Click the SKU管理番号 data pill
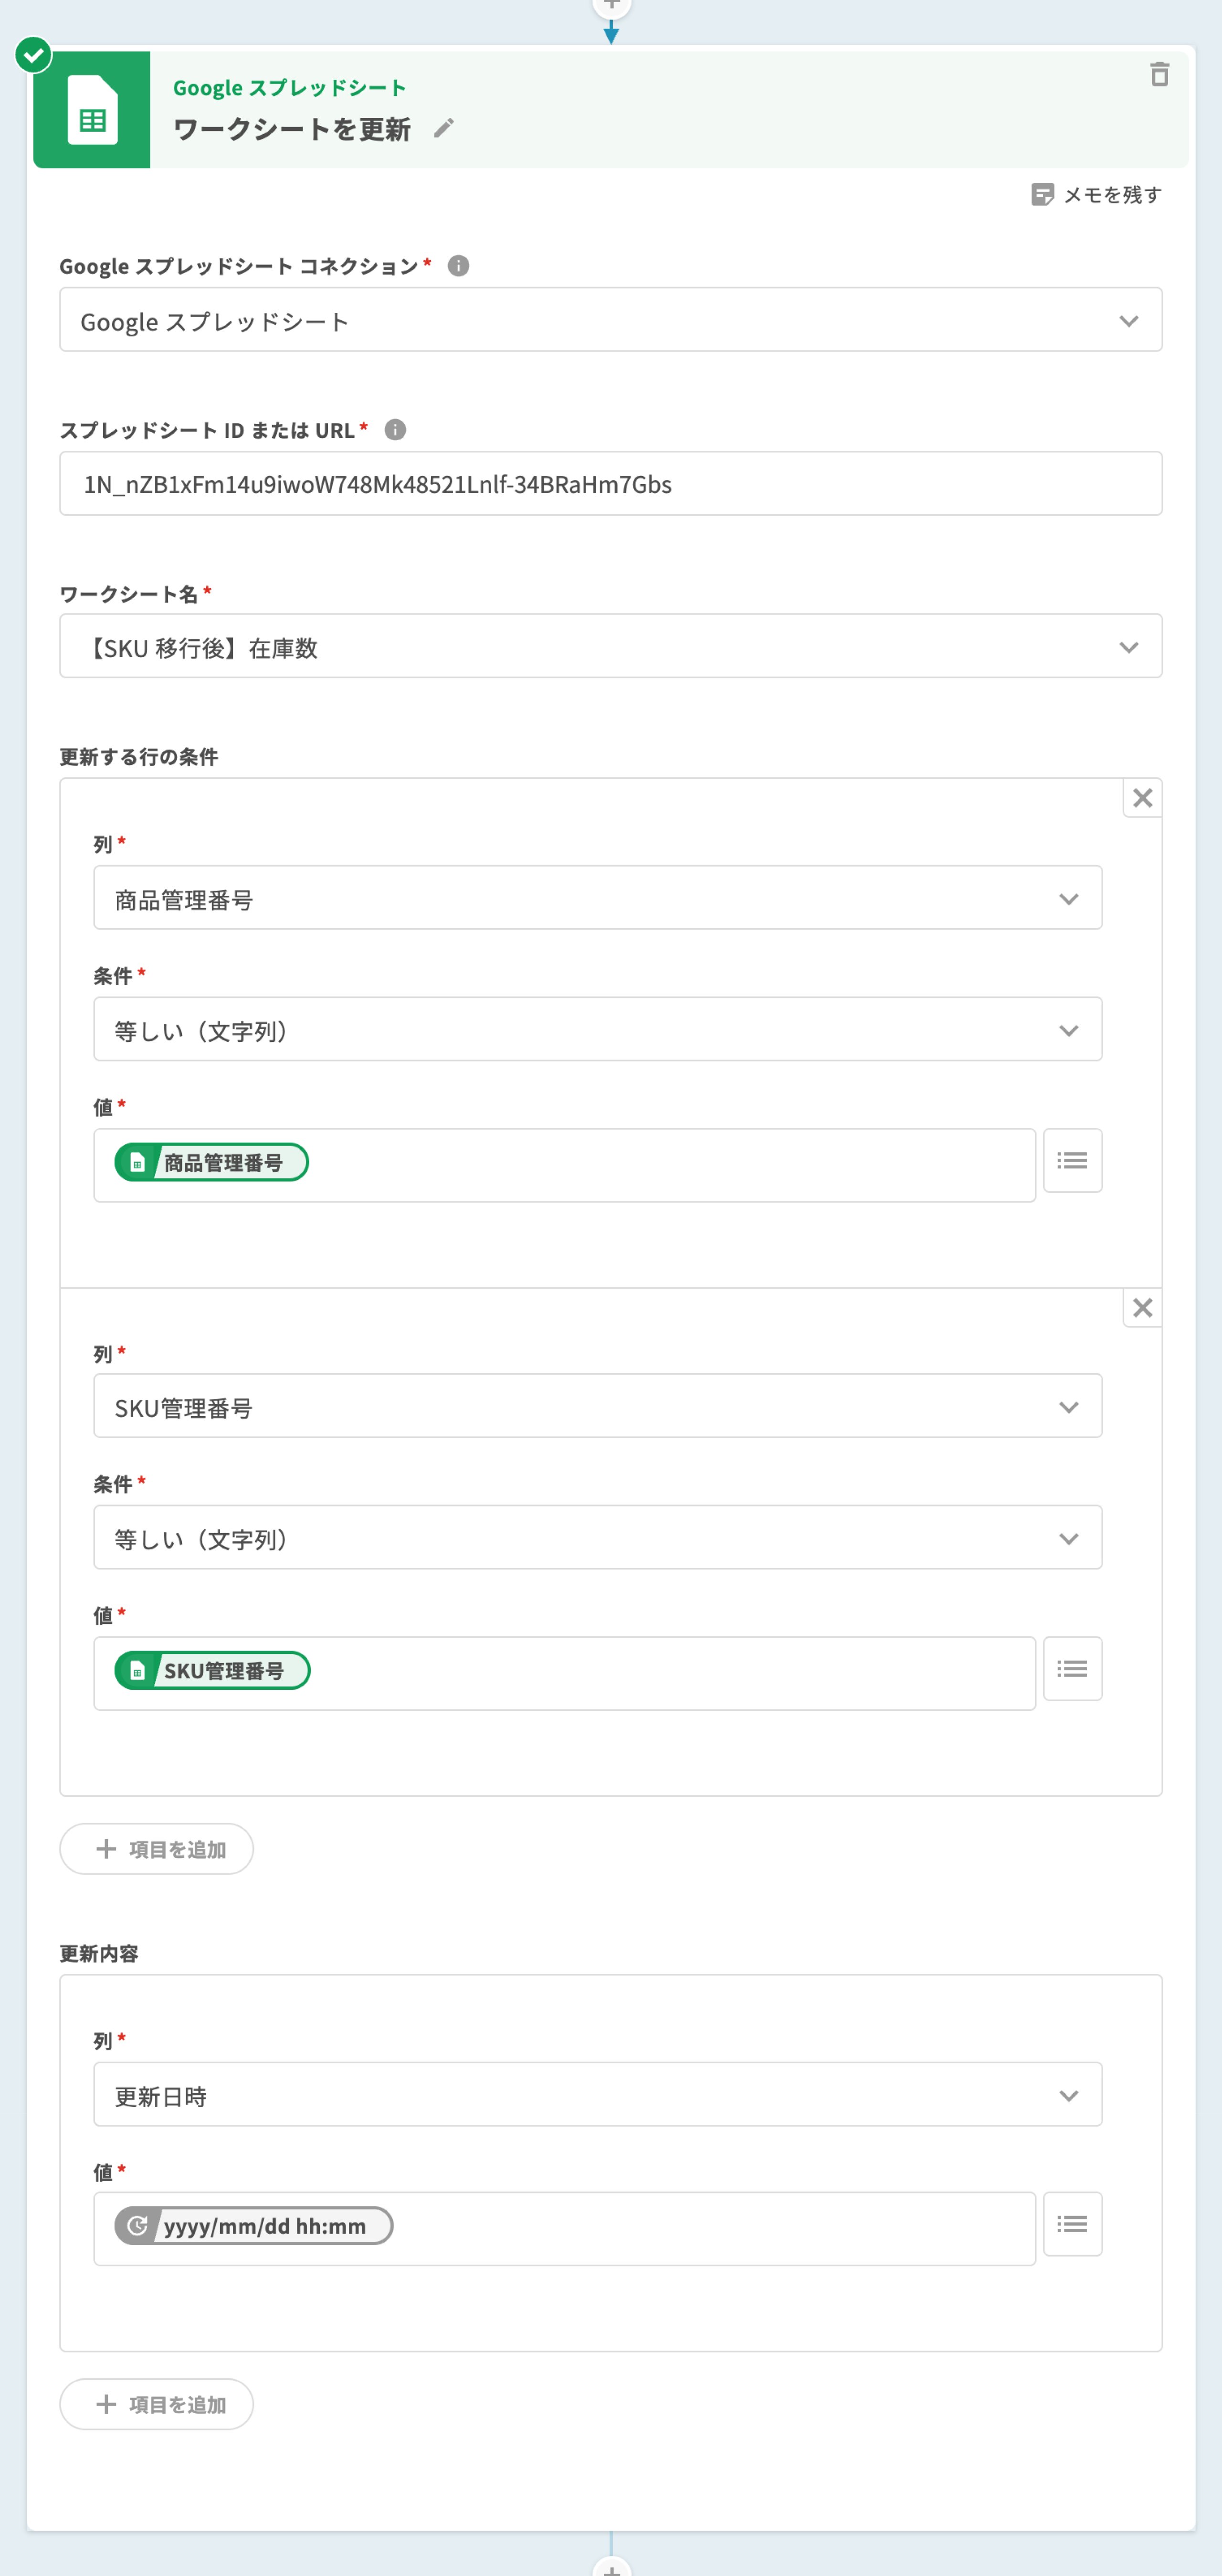This screenshot has width=1222, height=2576. point(212,1670)
